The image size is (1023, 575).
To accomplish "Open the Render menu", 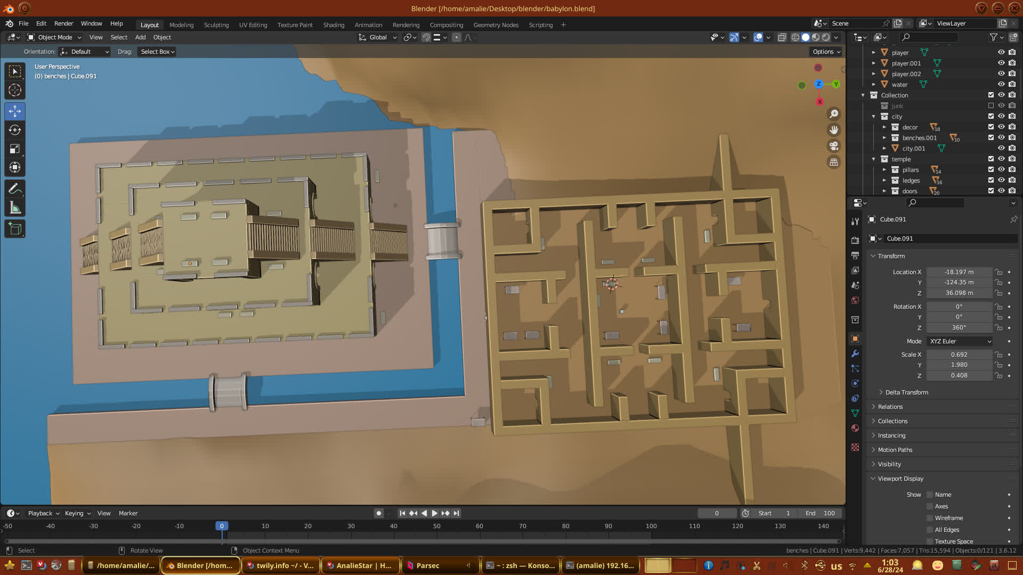I will (63, 23).
